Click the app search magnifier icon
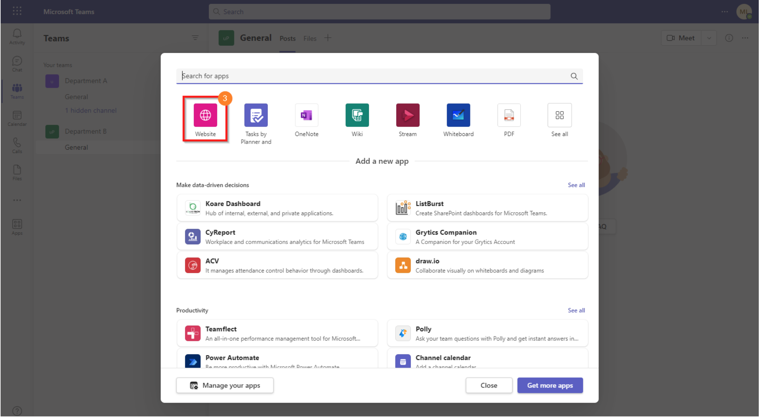Image resolution: width=760 pixels, height=417 pixels. tap(574, 76)
